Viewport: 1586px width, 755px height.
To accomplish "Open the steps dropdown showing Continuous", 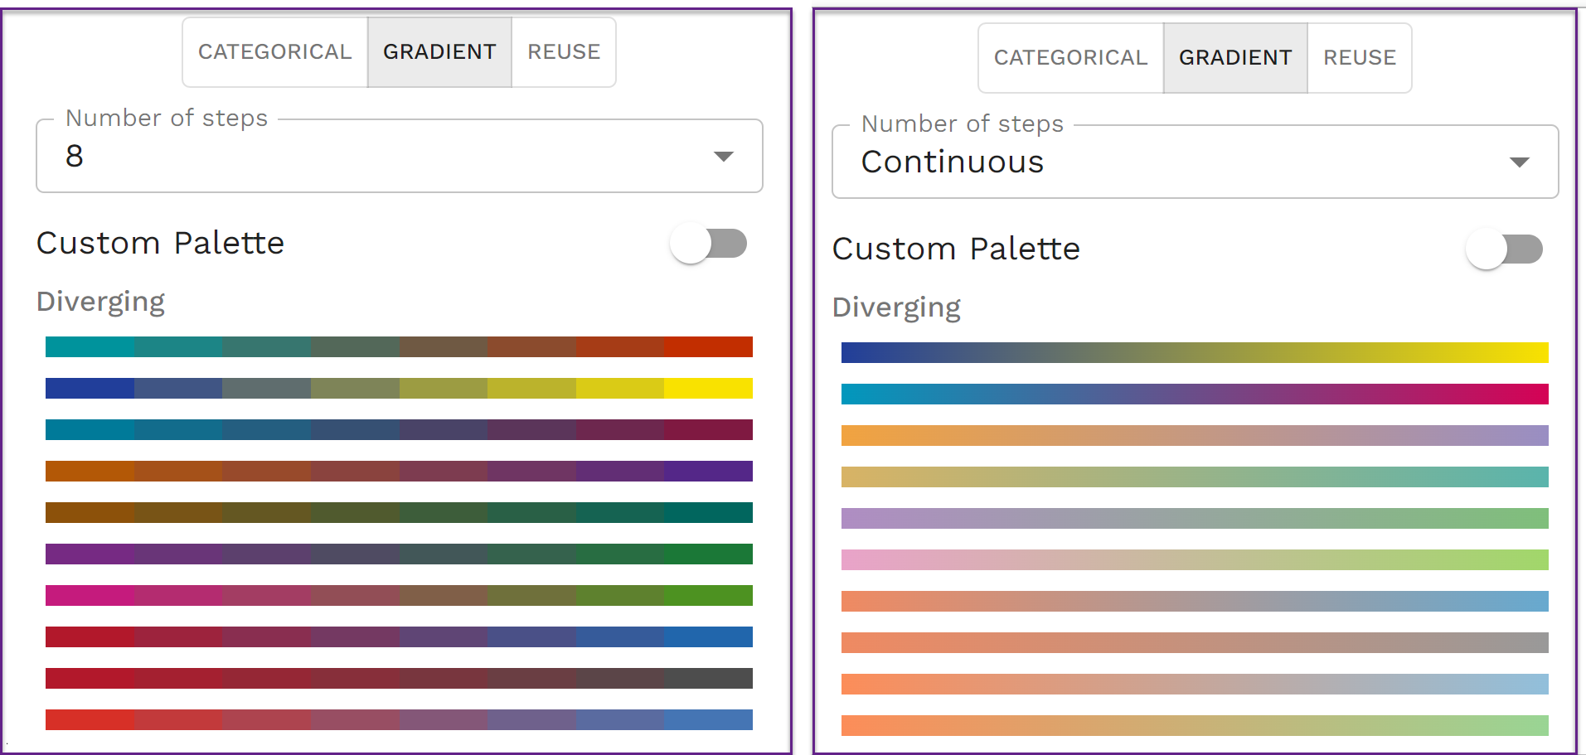I will click(1194, 162).
